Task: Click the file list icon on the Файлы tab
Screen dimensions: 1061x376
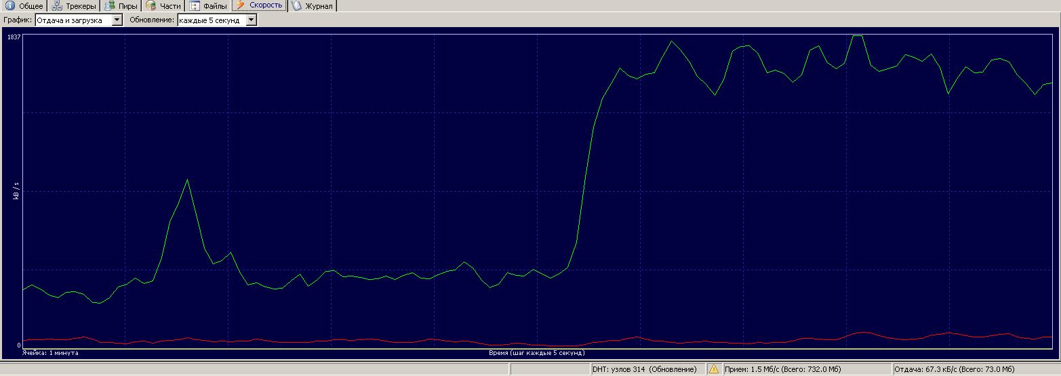Action: (x=195, y=6)
